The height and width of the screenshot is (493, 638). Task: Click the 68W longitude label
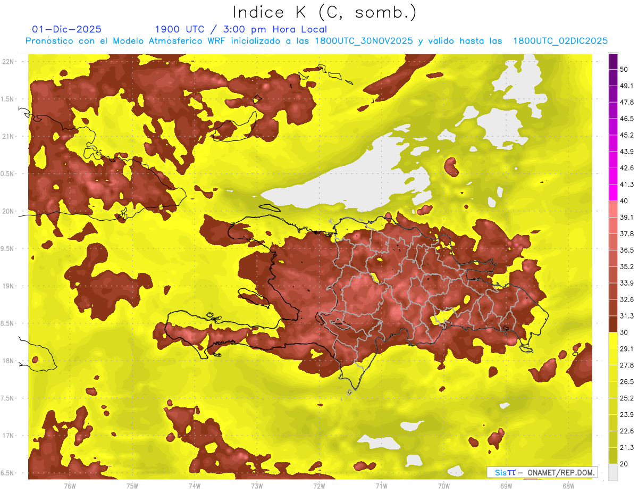(568, 486)
